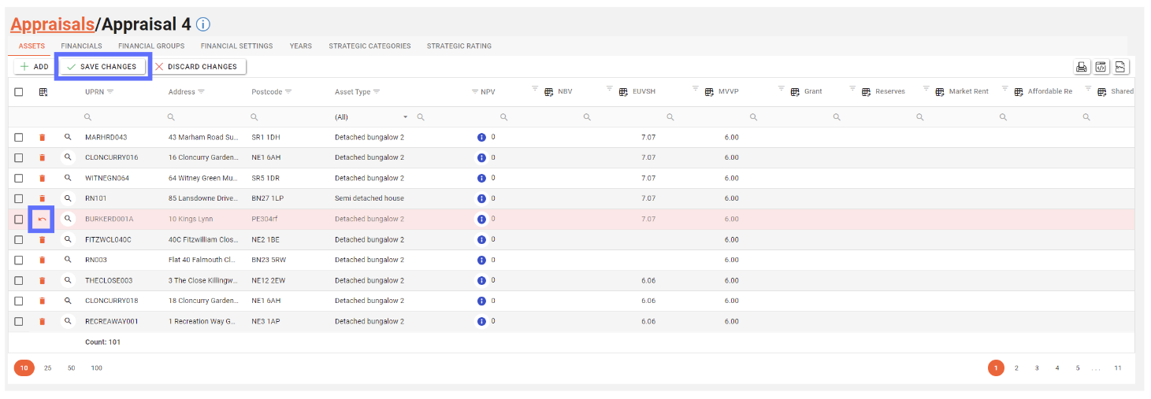Click the NPV info icon for THECLOSE003

pyautogui.click(x=481, y=280)
